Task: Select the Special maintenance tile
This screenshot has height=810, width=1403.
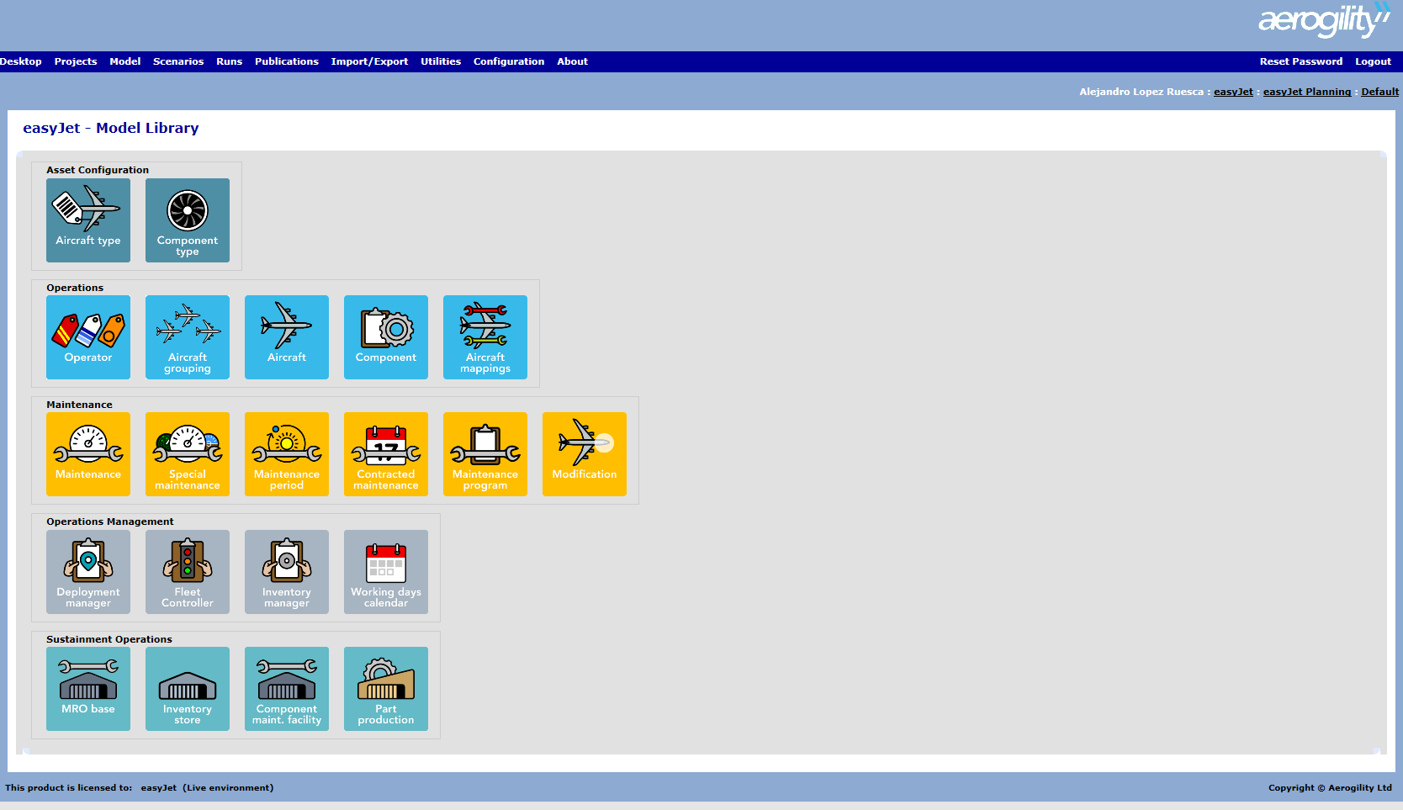Action: tap(188, 453)
